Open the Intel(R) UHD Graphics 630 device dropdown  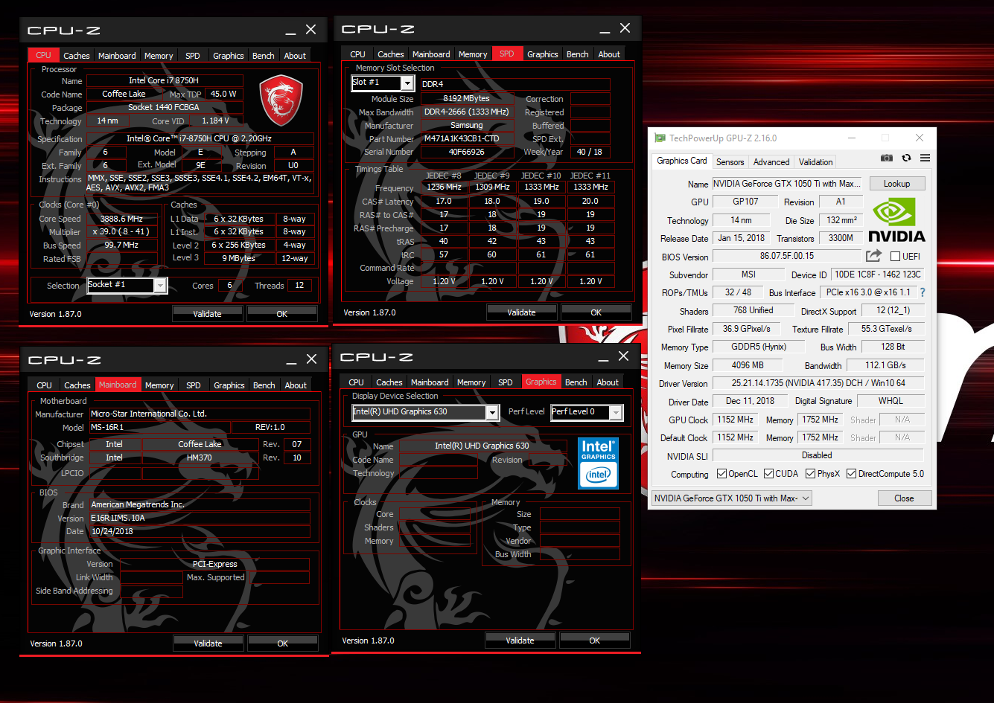(425, 412)
